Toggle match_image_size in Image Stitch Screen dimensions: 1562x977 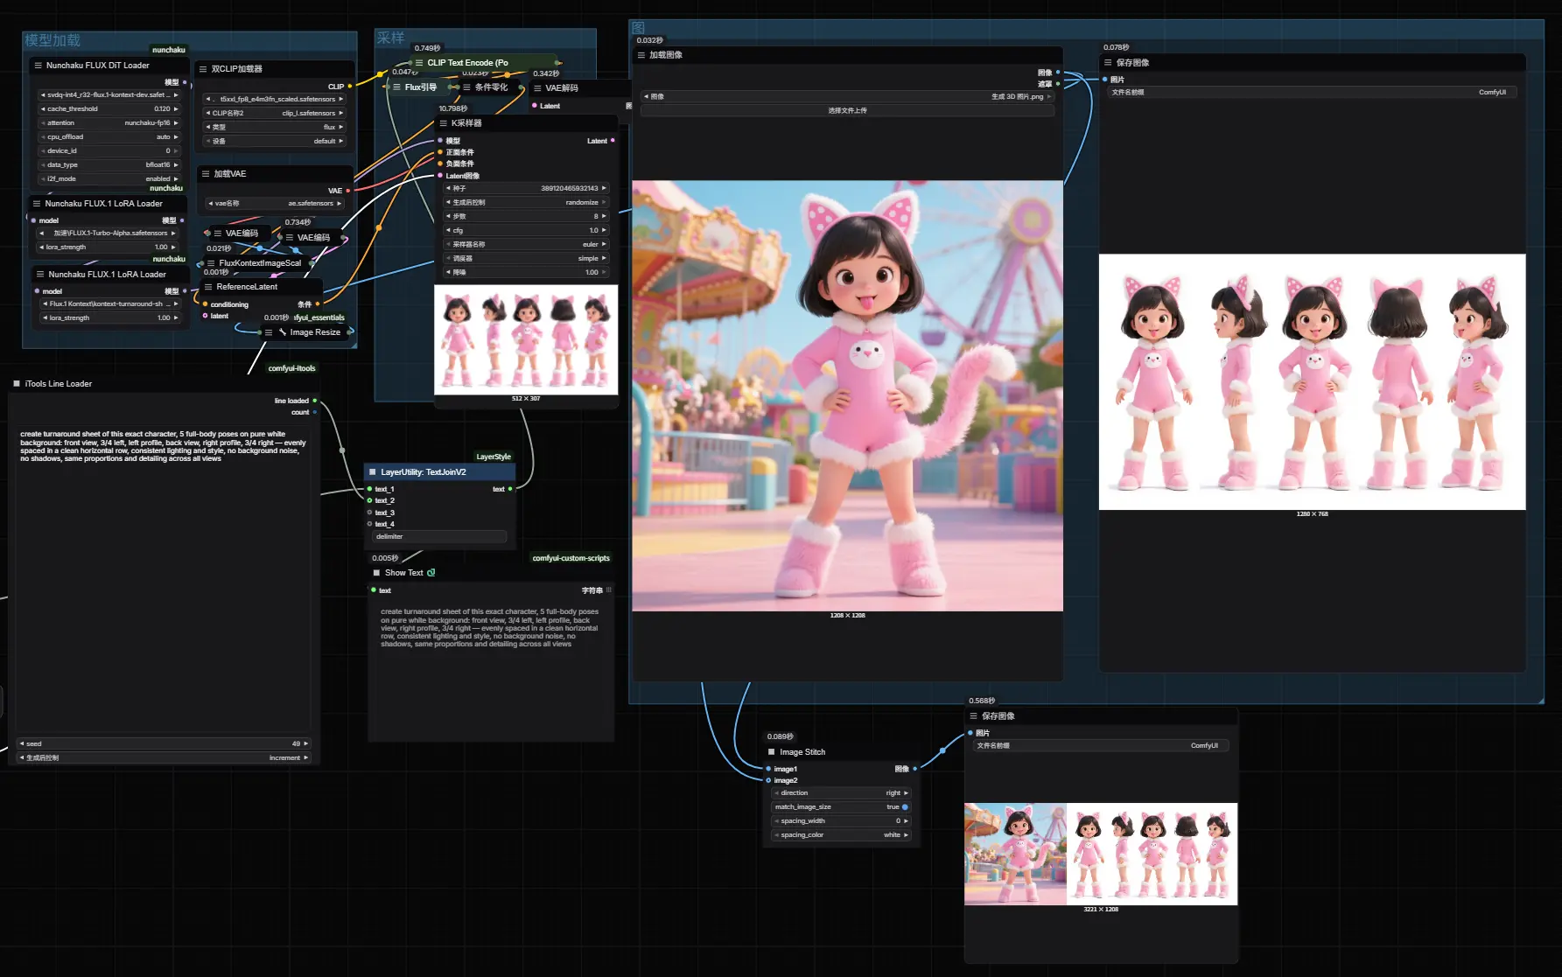tap(904, 807)
